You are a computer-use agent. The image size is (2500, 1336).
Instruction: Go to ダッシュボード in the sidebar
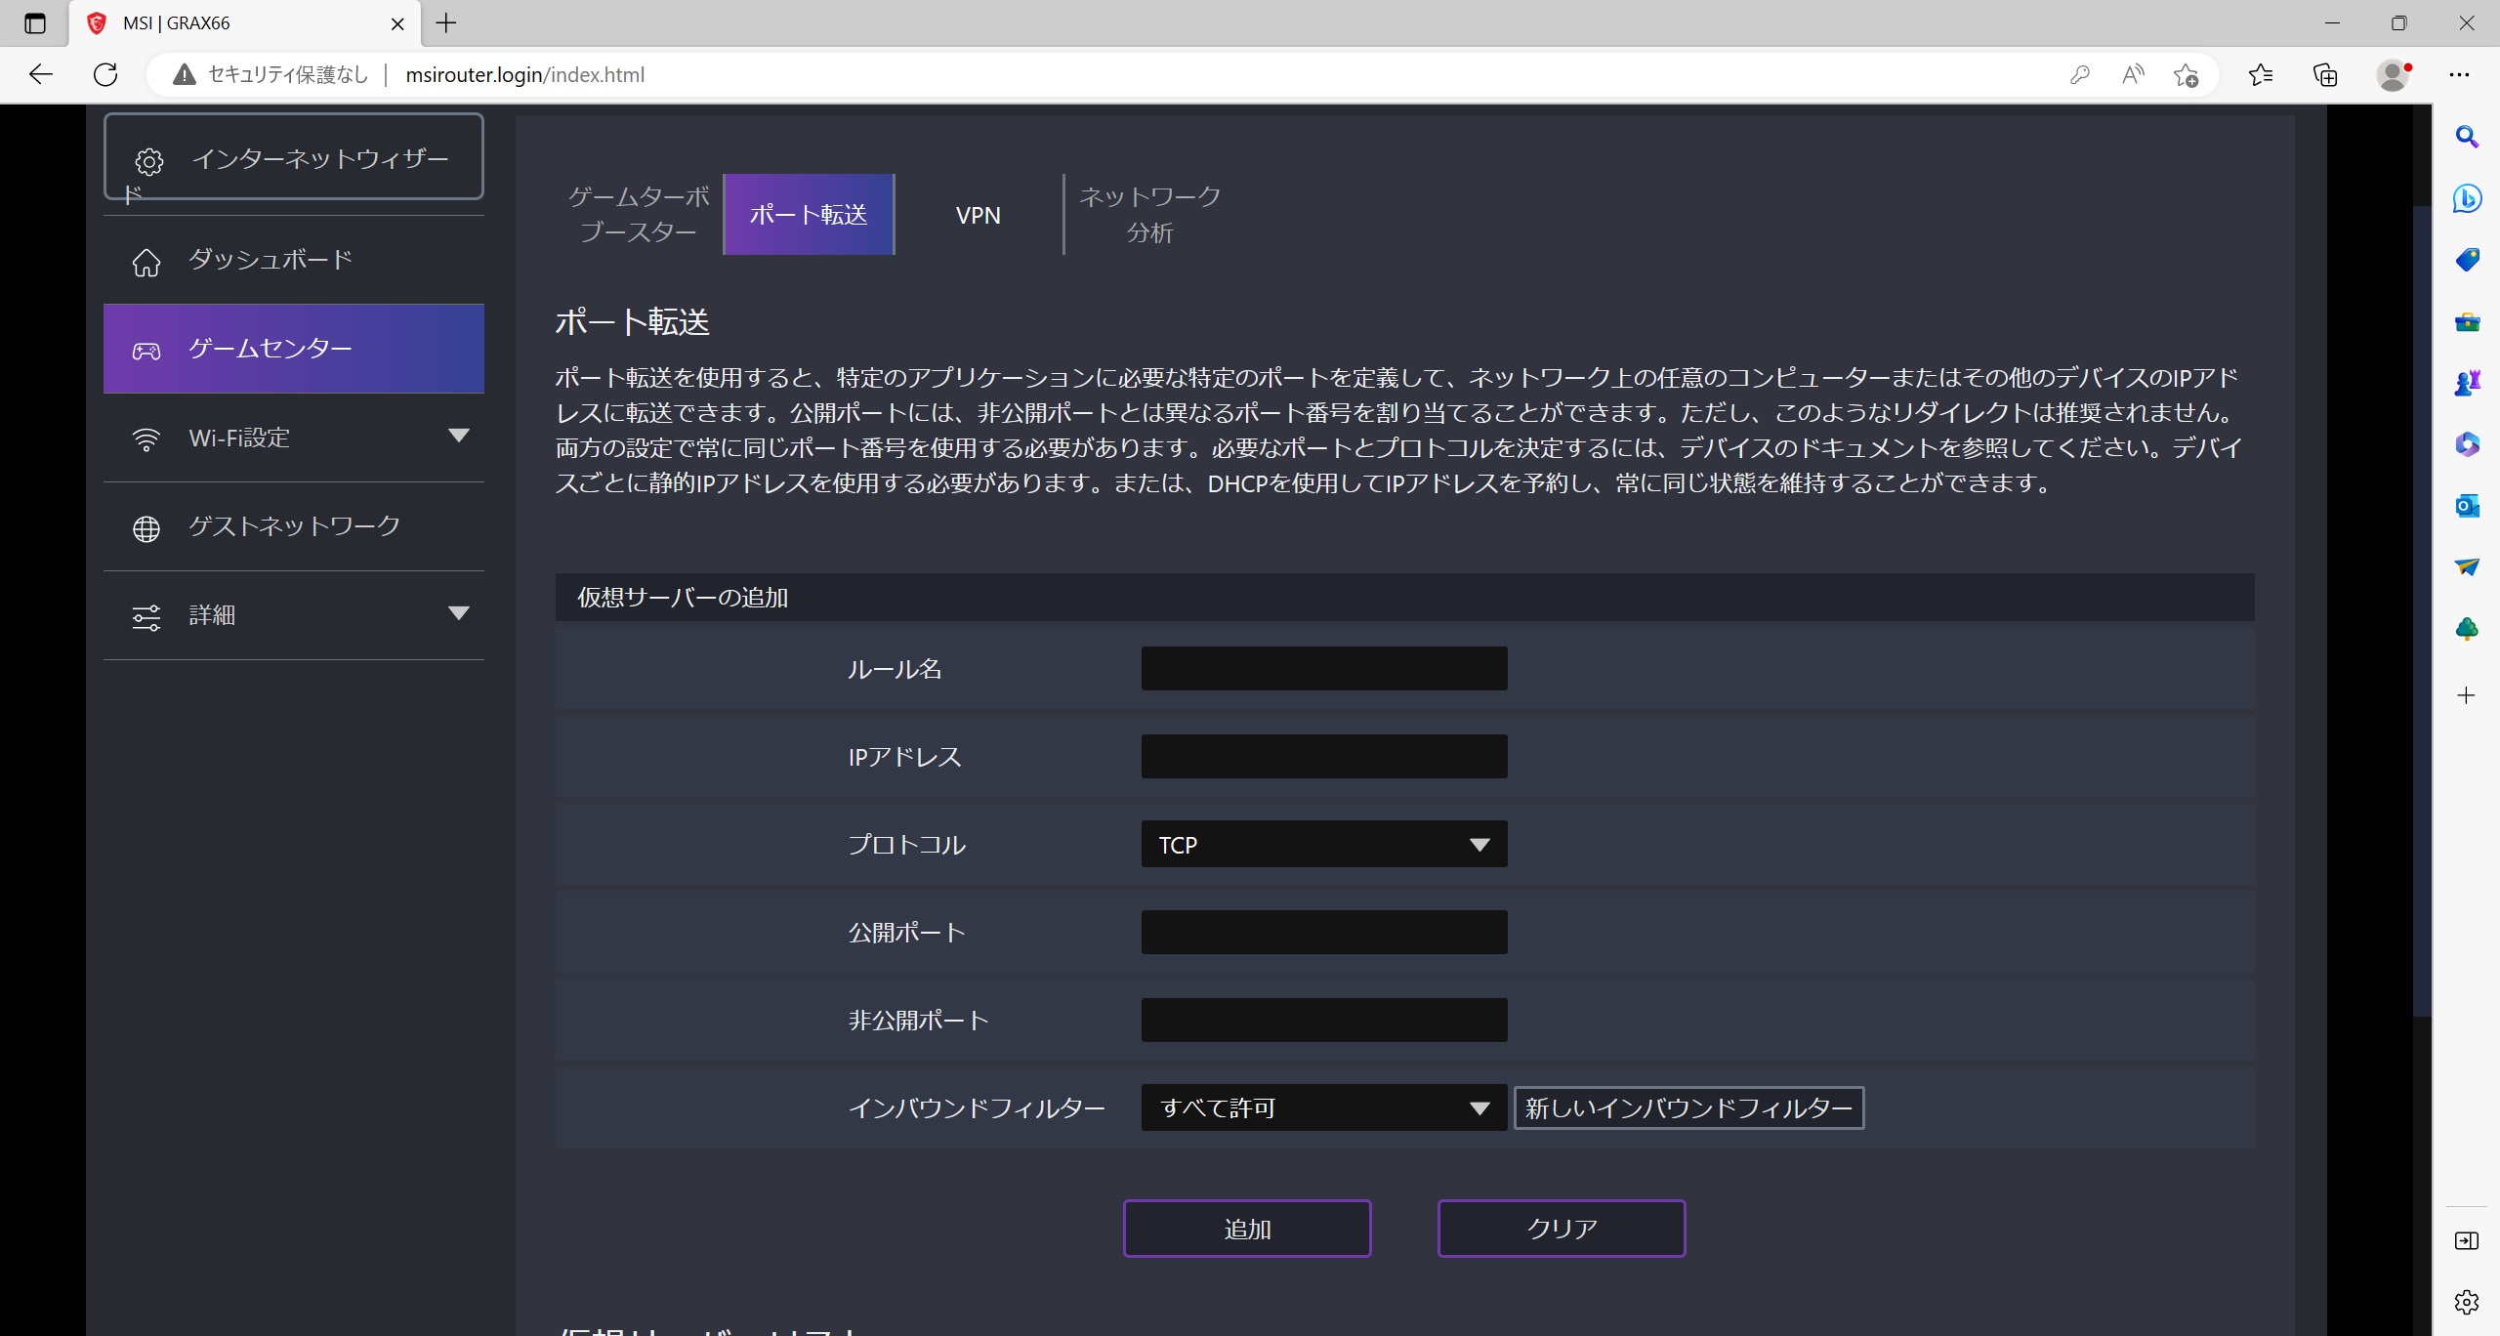[x=293, y=260]
